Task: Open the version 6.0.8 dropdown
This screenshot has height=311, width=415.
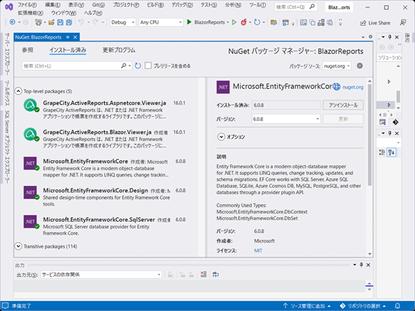Action: pyautogui.click(x=286, y=119)
